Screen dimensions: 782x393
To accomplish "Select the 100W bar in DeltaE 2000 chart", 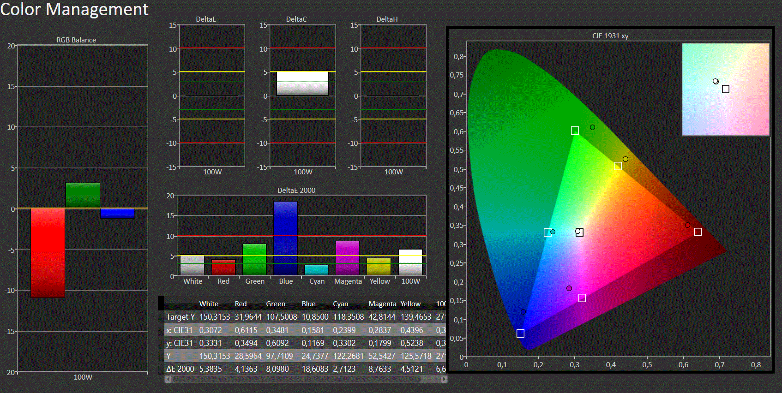I will click(410, 262).
